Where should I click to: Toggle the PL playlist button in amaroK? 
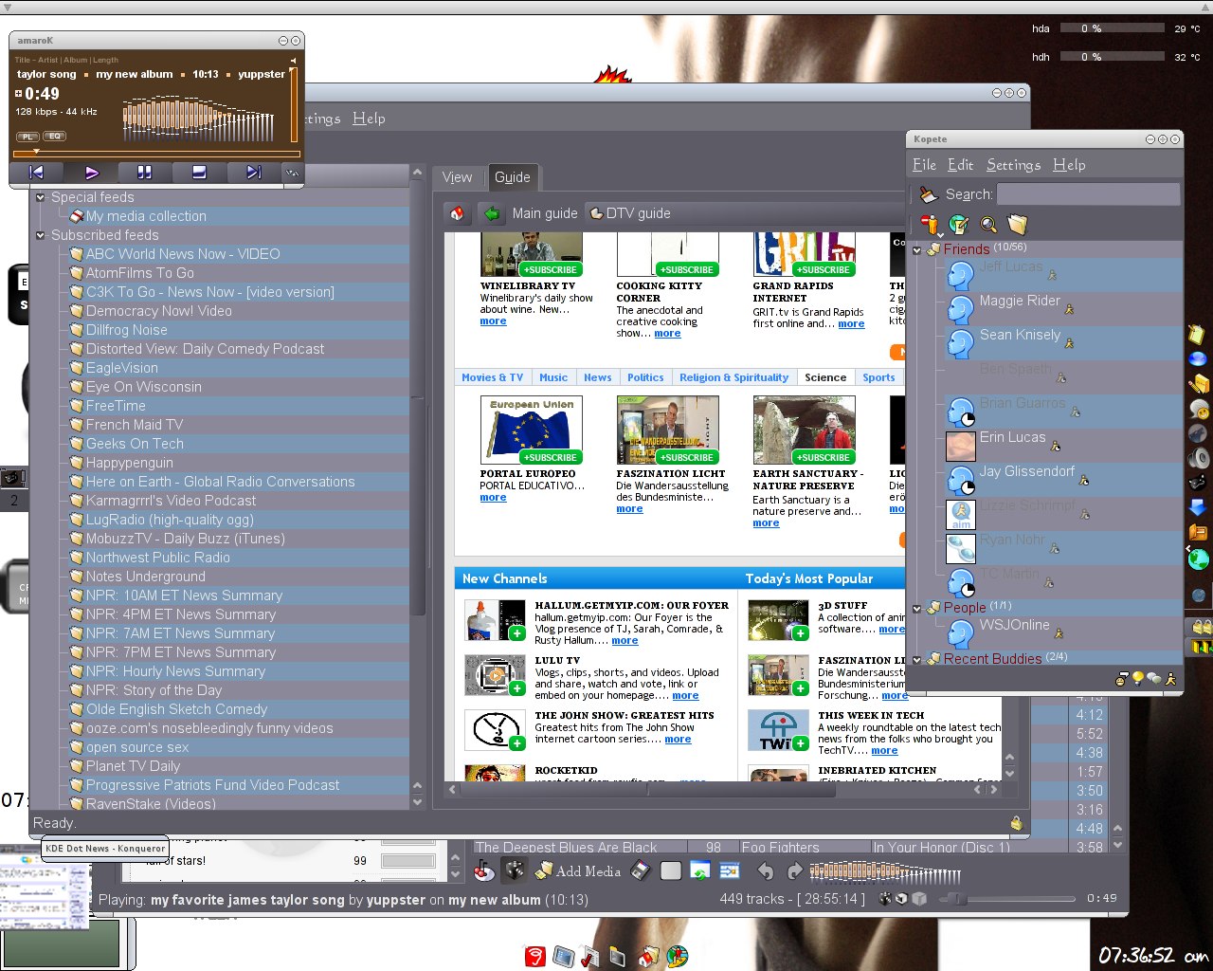coord(28,137)
